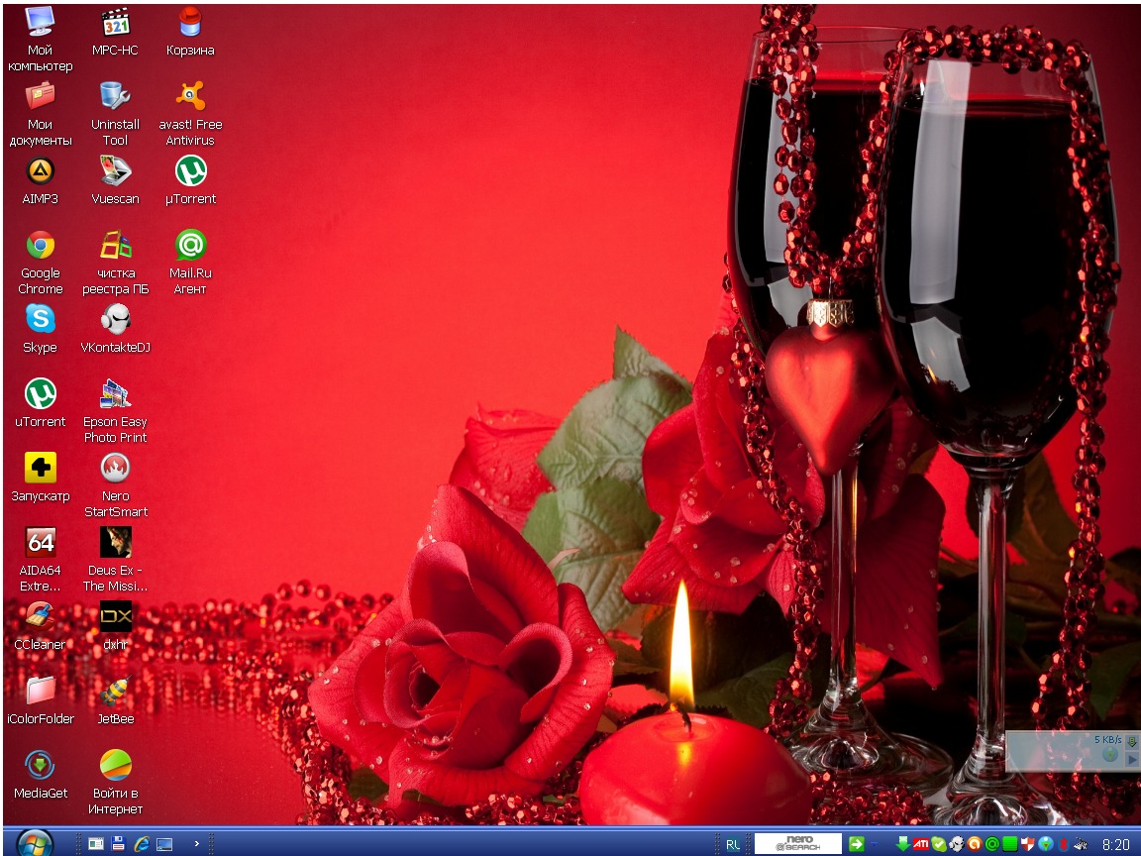Click the ATI tray icon
This screenshot has width=1141, height=856.
(920, 844)
